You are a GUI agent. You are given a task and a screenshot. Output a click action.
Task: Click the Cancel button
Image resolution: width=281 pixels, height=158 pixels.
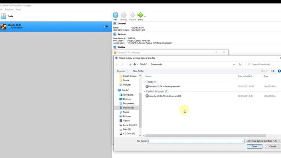click(272, 147)
